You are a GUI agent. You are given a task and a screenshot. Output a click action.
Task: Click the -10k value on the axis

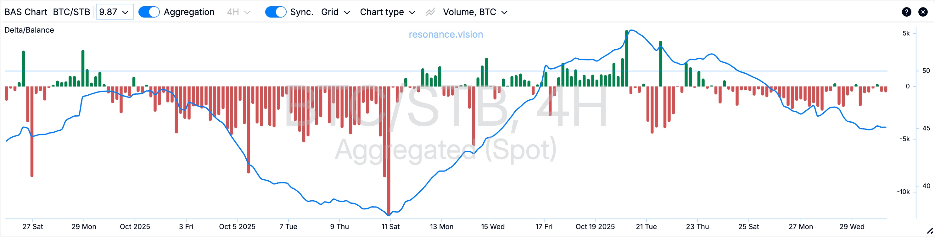[x=903, y=192]
